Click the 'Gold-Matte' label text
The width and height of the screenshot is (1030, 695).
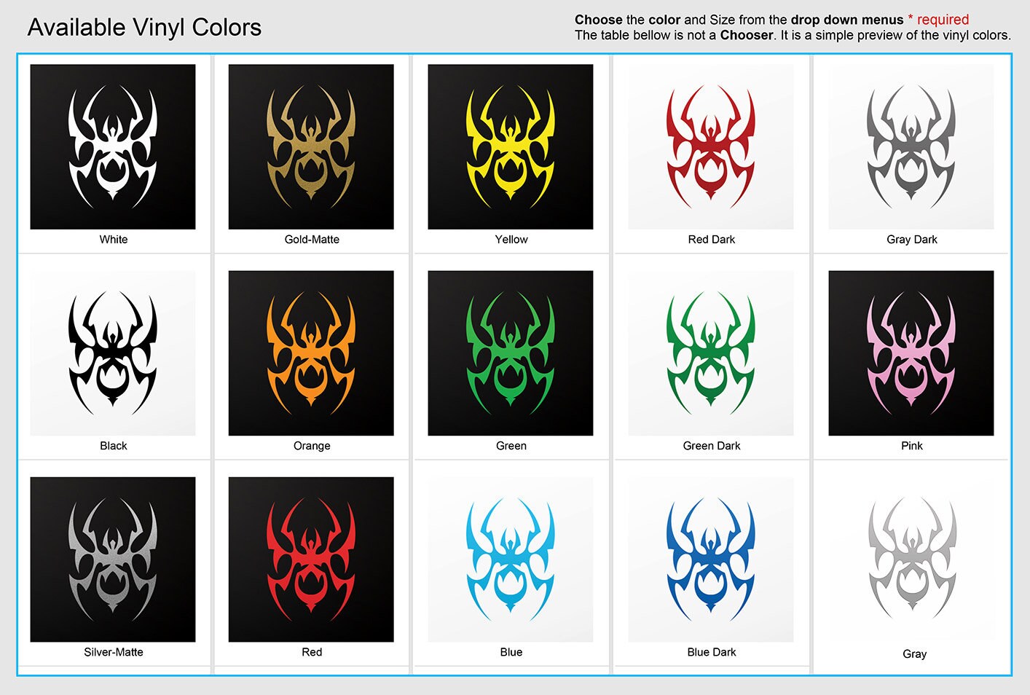[312, 239]
